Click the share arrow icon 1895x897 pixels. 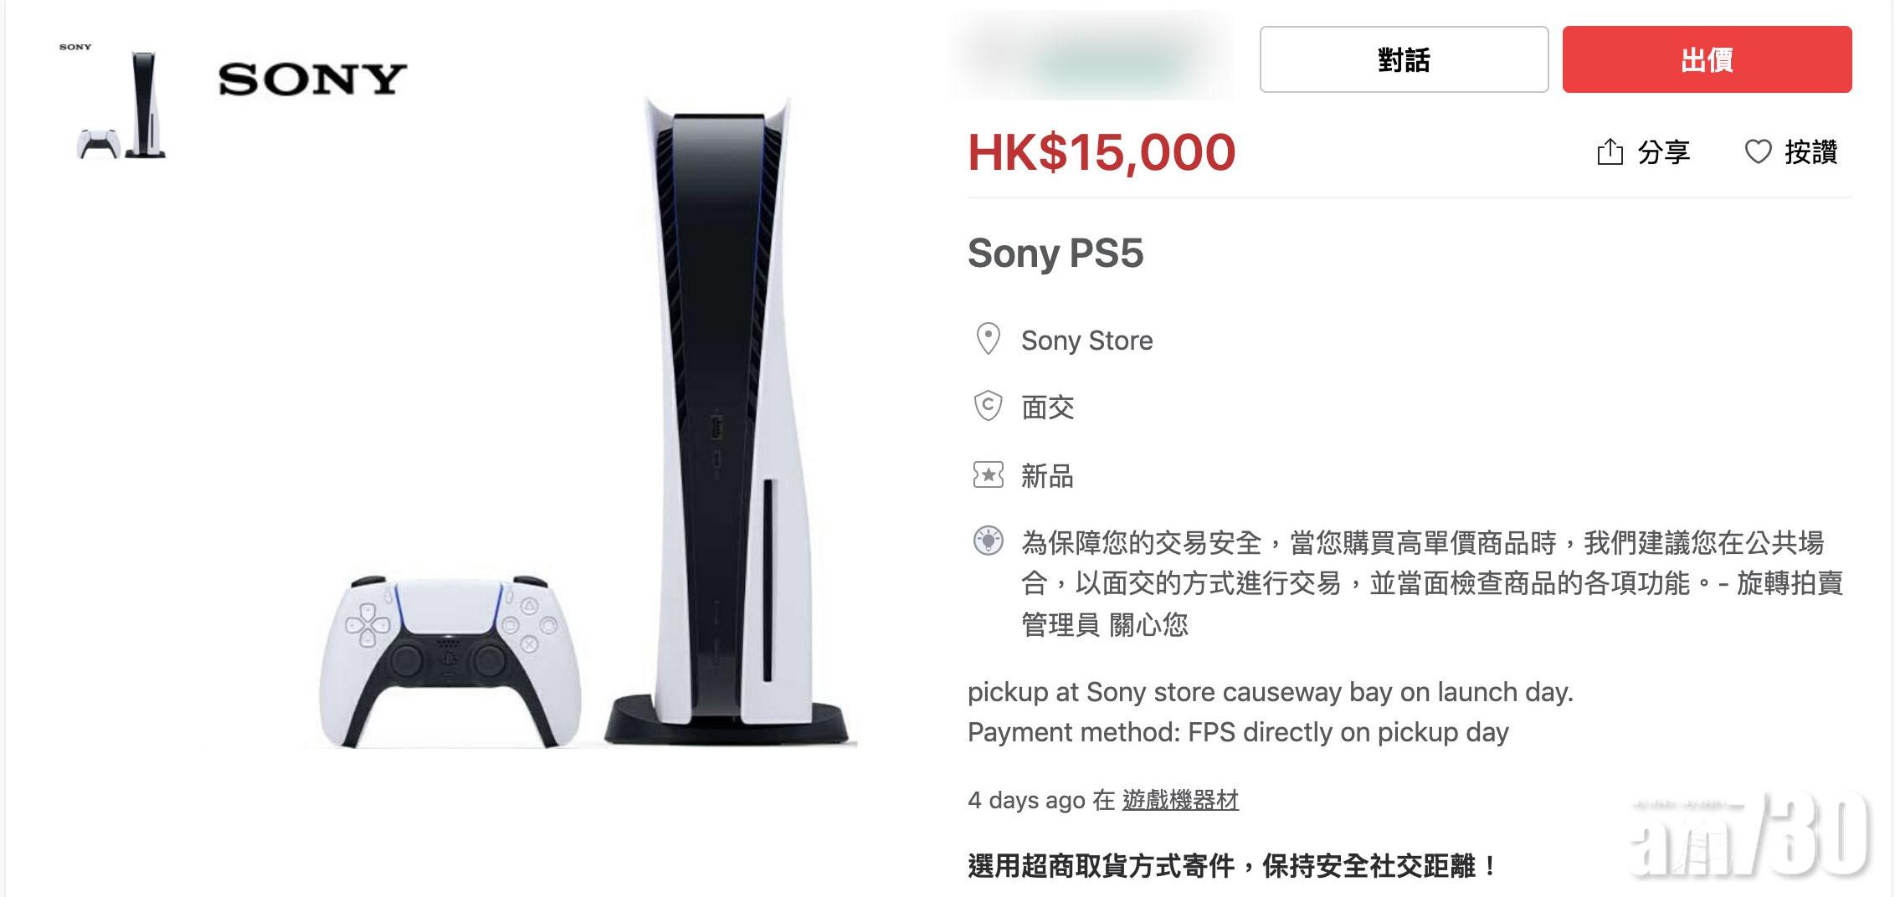1610,151
